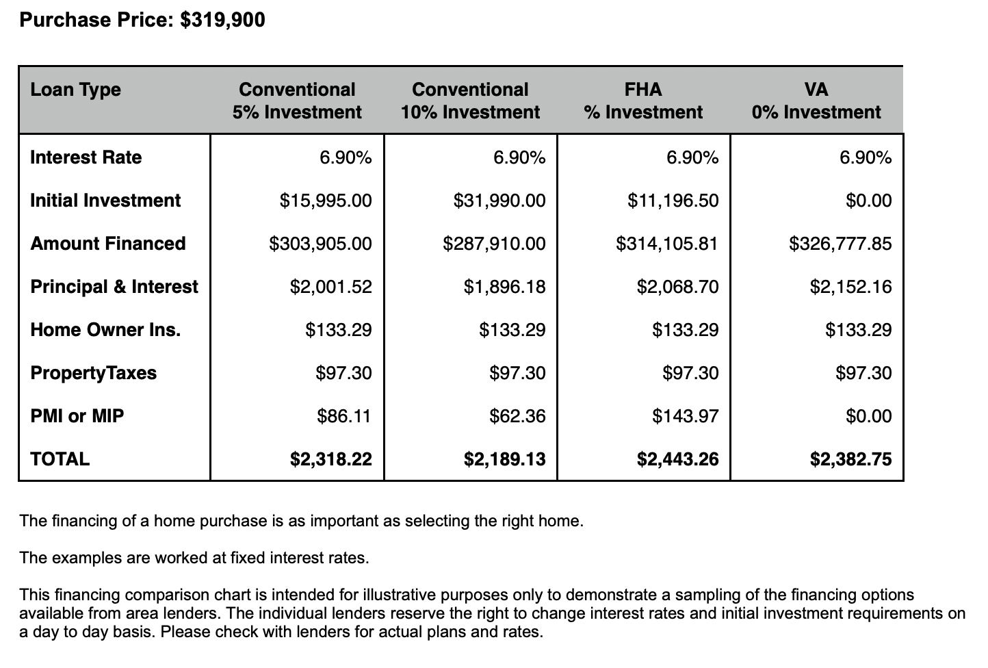
Task: Select the $287,910.00 amount financed cell
Action: tap(494, 244)
